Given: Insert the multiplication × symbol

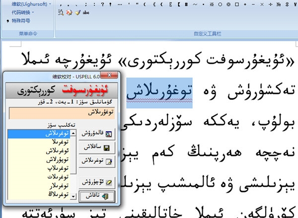Looking at the screenshot, I should (x=262, y=4).
